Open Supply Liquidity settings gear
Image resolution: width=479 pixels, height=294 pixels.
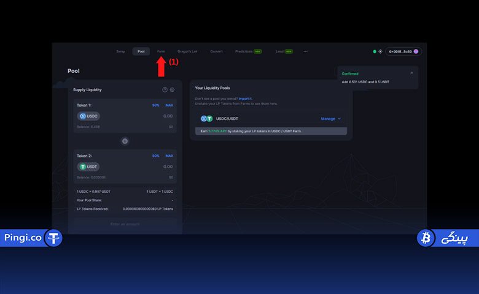point(173,89)
